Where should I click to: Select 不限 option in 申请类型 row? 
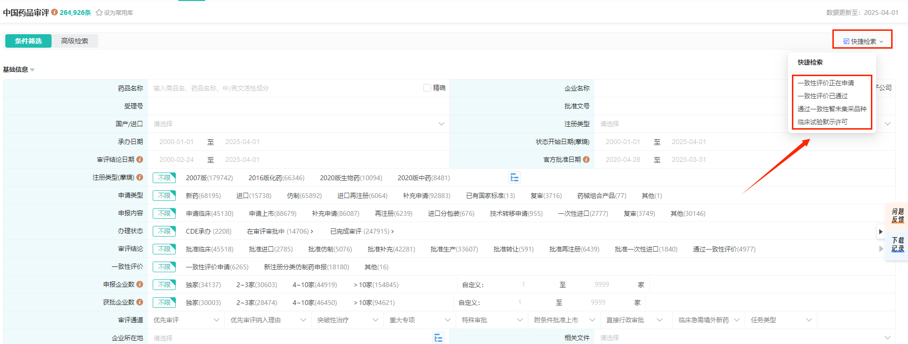click(164, 196)
